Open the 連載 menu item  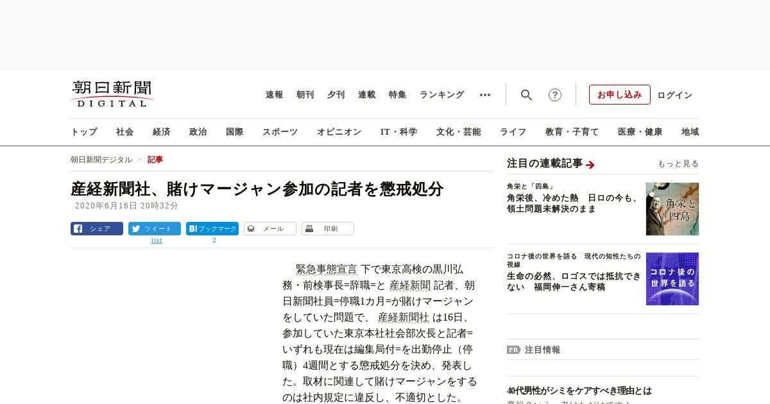click(x=367, y=95)
